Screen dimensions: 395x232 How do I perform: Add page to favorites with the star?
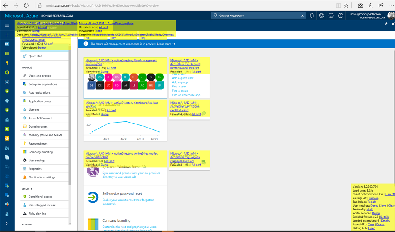point(346,5)
